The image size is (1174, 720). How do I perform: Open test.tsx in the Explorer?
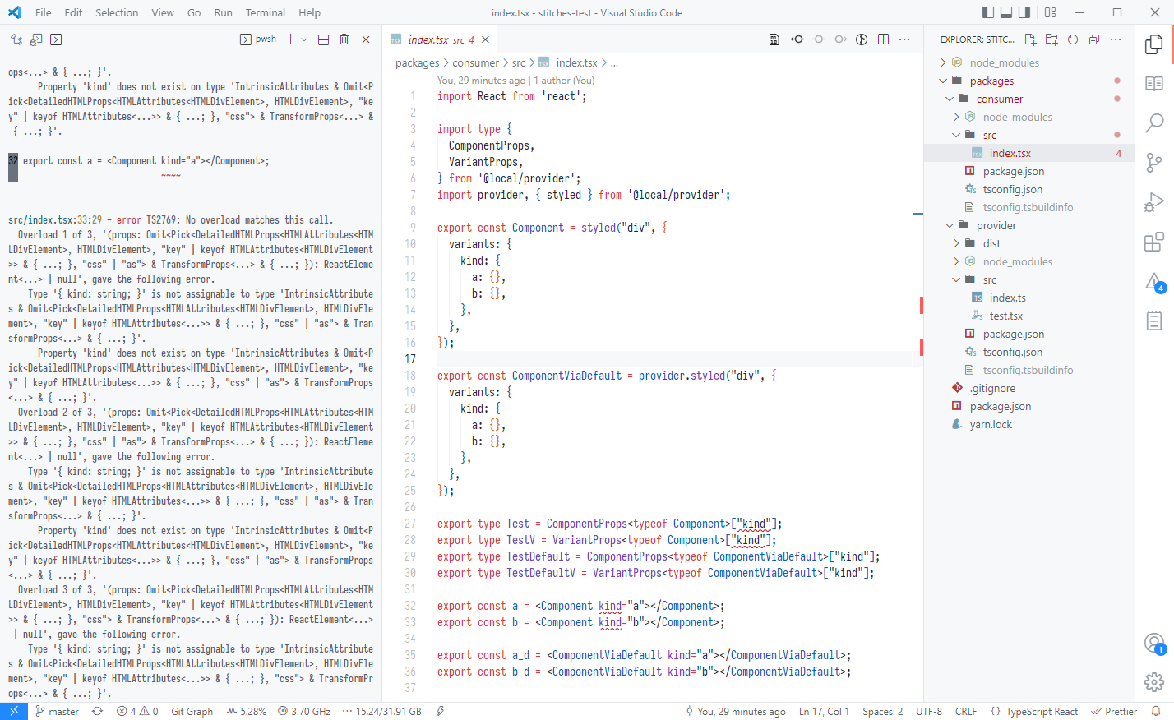coord(1006,316)
